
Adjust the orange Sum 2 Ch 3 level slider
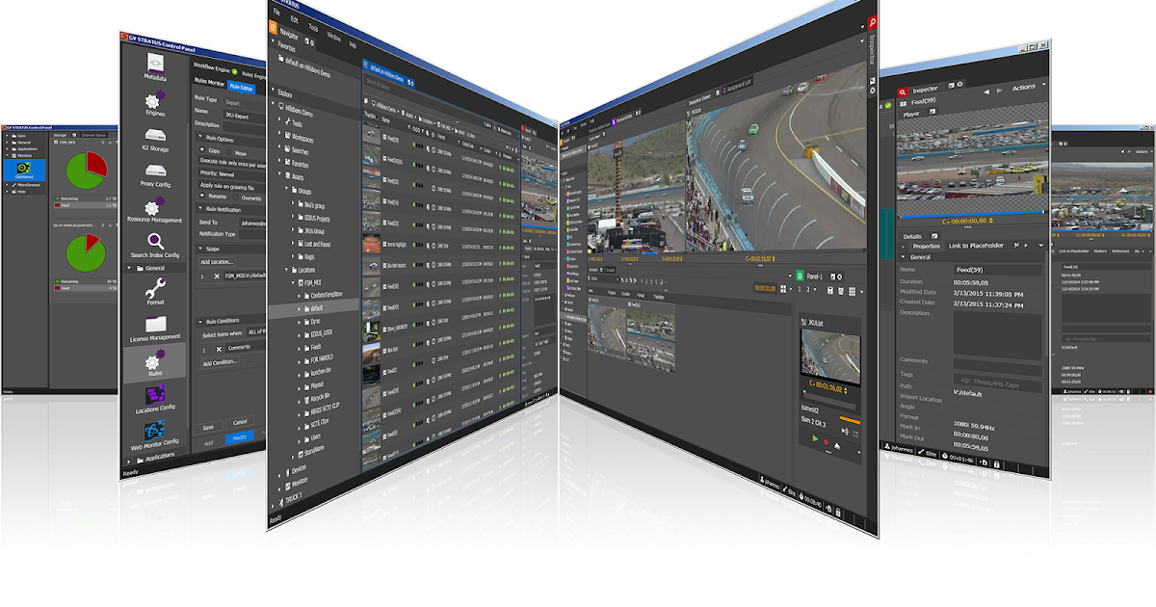(x=850, y=419)
